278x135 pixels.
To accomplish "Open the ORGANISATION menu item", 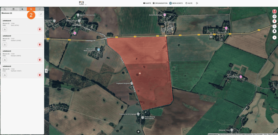I will click(x=160, y=3).
